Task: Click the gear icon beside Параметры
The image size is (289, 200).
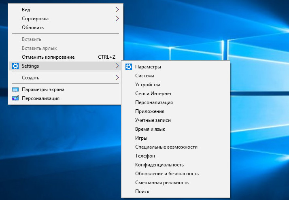Action: point(129,67)
